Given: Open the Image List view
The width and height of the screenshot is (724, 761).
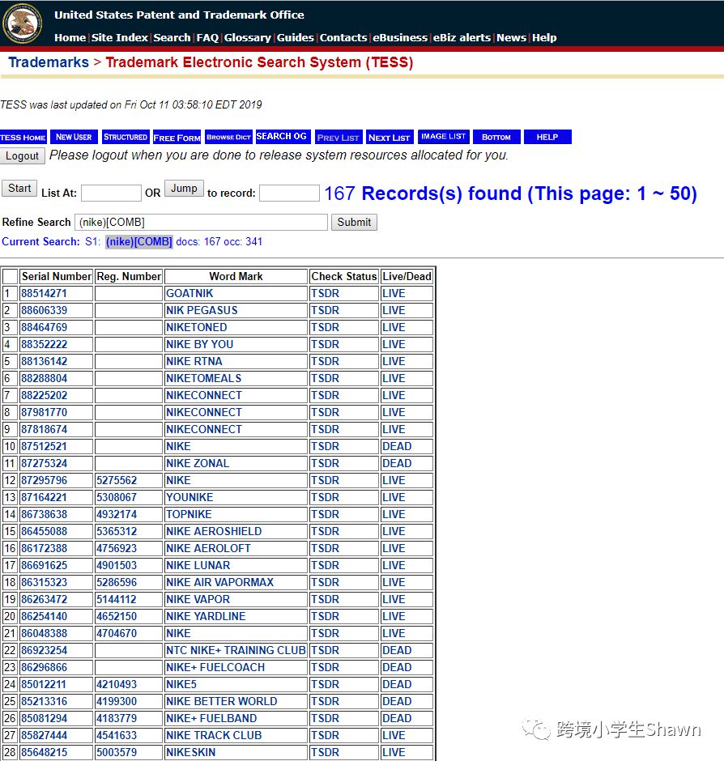Looking at the screenshot, I should 443,137.
